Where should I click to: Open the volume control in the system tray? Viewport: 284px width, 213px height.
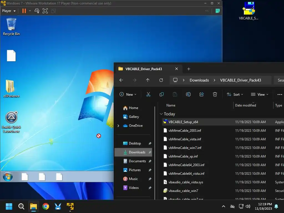tap(248, 206)
